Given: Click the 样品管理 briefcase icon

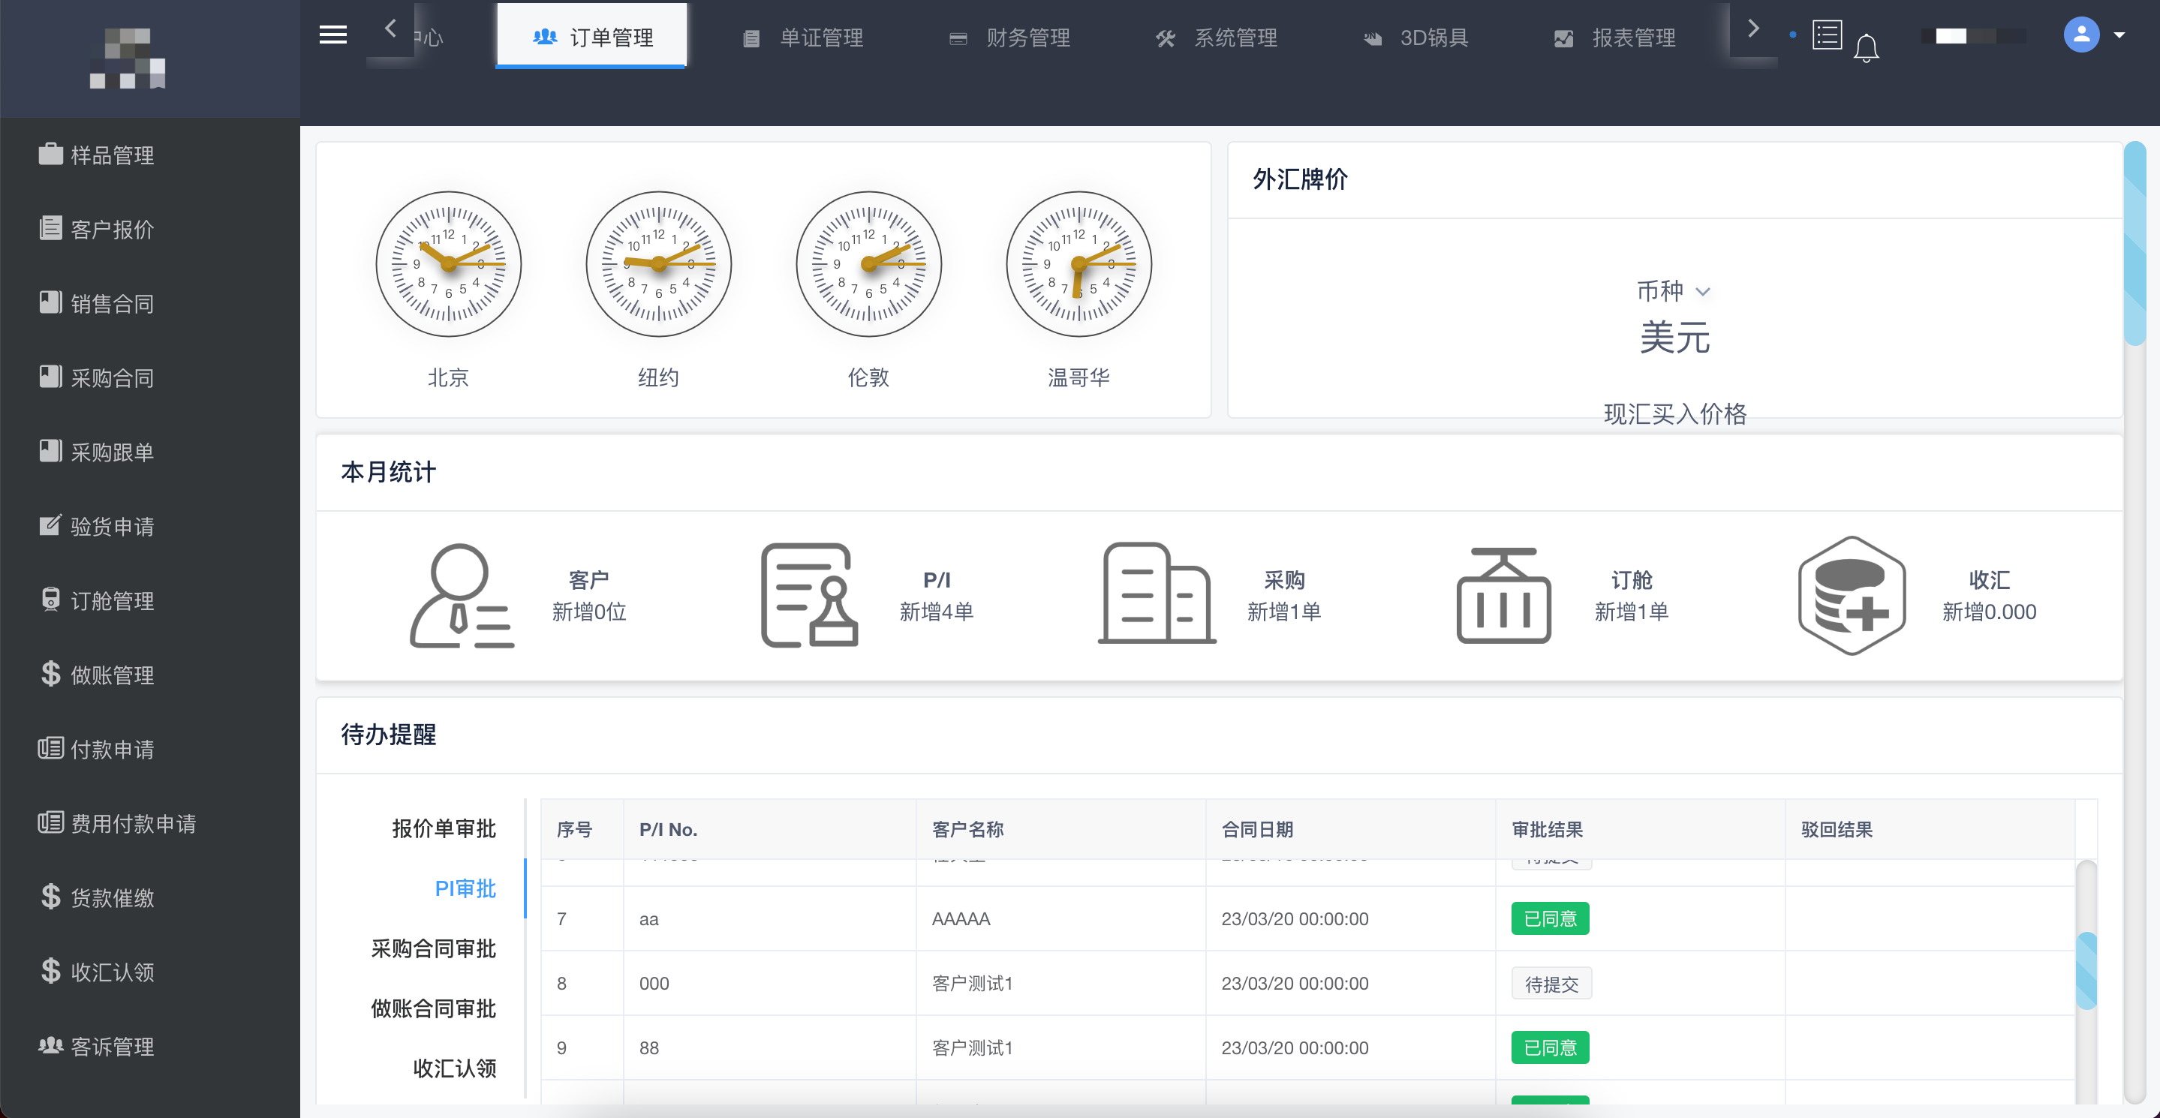Looking at the screenshot, I should (50, 155).
